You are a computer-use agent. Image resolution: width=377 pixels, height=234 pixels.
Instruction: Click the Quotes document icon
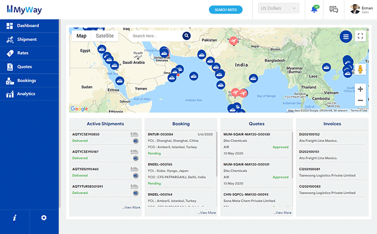point(10,67)
